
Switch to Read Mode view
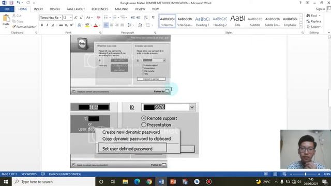[266, 174]
